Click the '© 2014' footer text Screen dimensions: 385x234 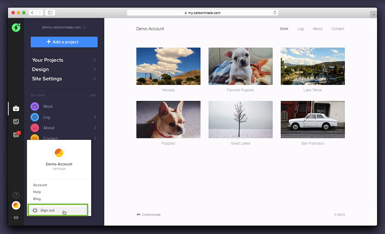point(339,215)
